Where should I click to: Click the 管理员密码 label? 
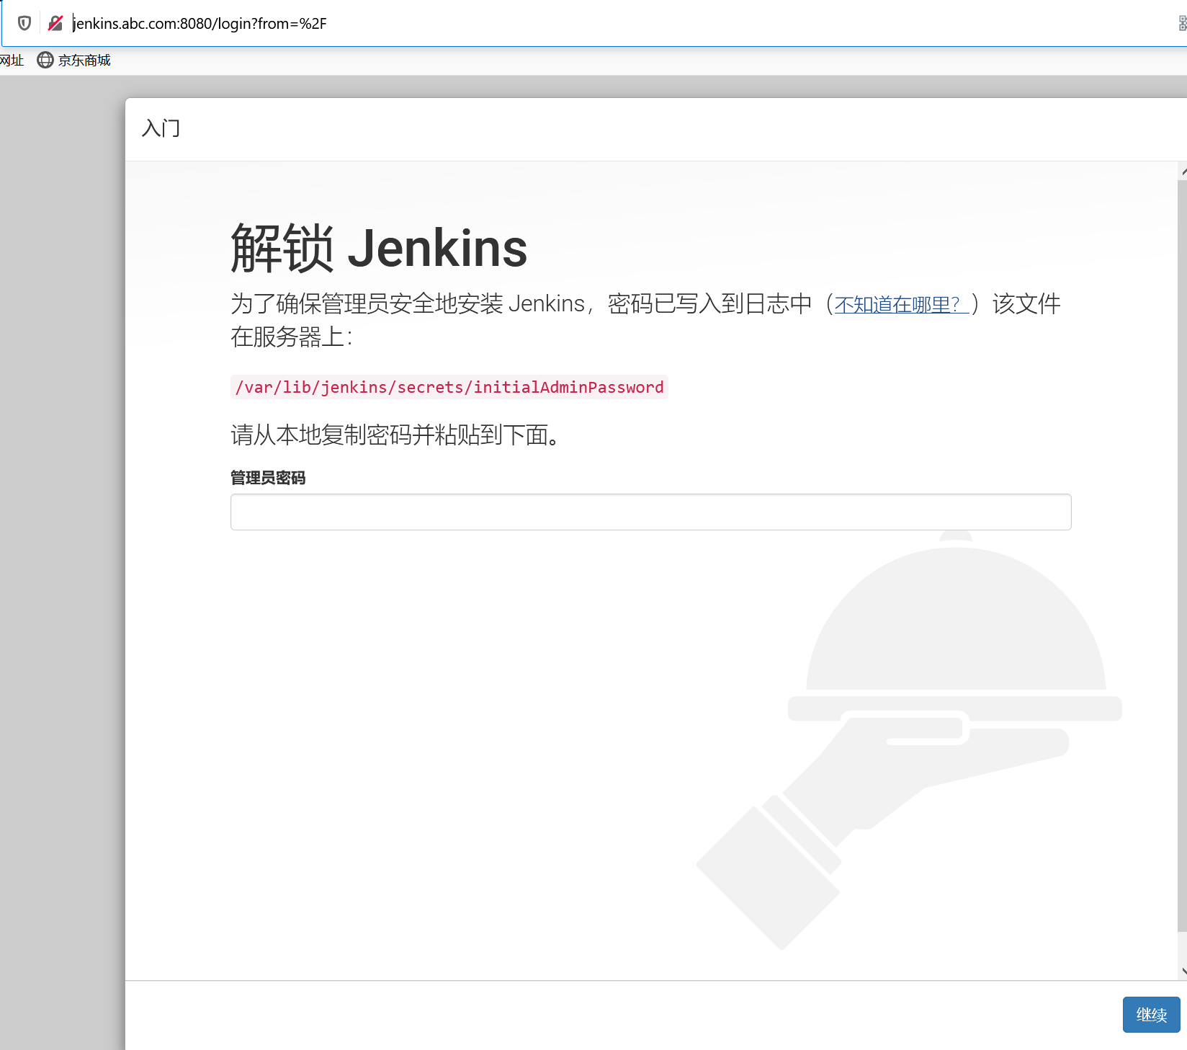tap(268, 478)
